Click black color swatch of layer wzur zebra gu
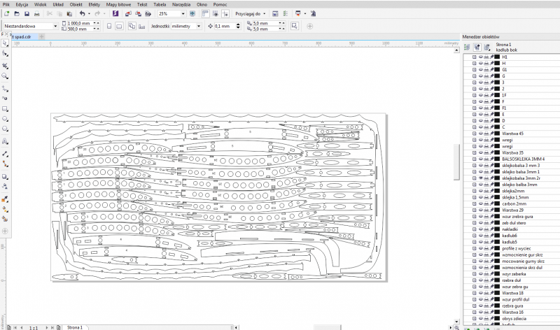560x330 pixels. click(x=497, y=287)
